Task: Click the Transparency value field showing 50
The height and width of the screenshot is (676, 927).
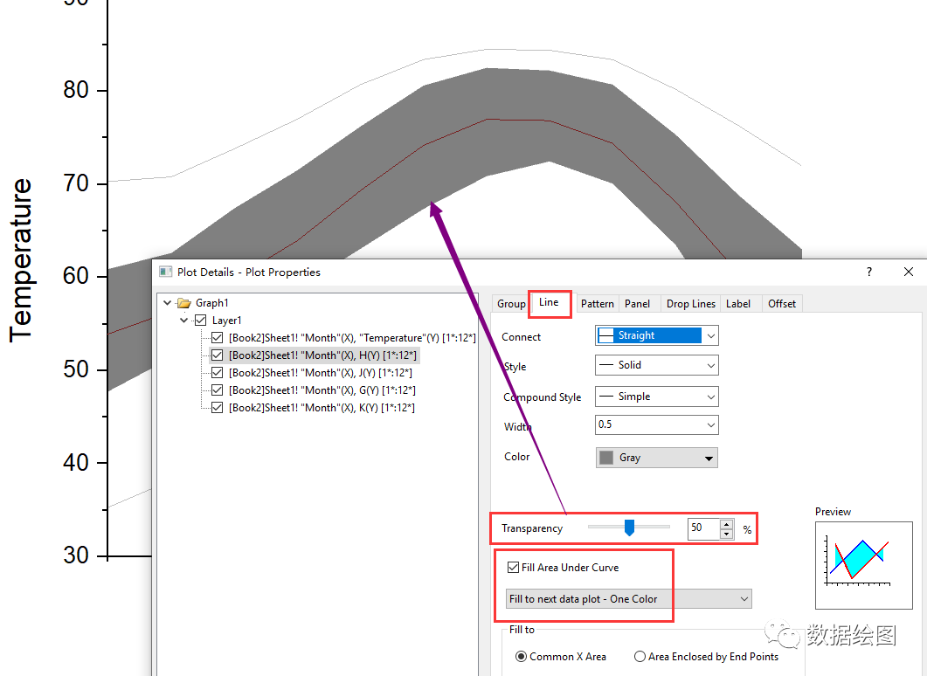Action: click(x=703, y=528)
